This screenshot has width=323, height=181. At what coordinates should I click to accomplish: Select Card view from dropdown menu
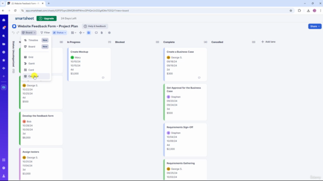coord(36,70)
